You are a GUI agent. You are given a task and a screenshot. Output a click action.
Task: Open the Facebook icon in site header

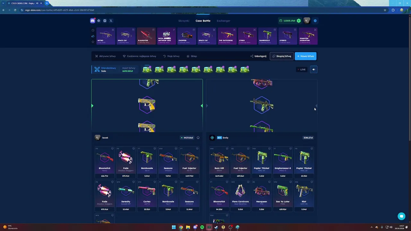click(x=99, y=21)
